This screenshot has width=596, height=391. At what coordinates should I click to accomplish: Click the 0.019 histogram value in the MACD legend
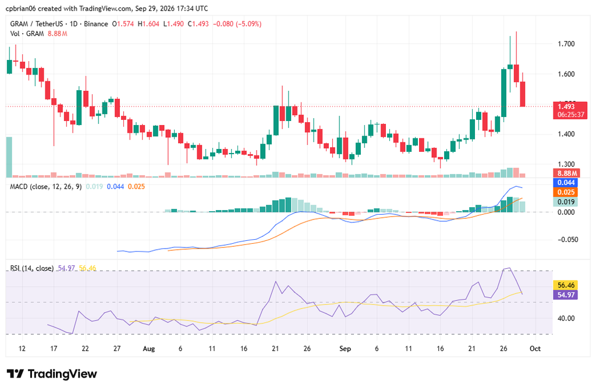pyautogui.click(x=94, y=187)
